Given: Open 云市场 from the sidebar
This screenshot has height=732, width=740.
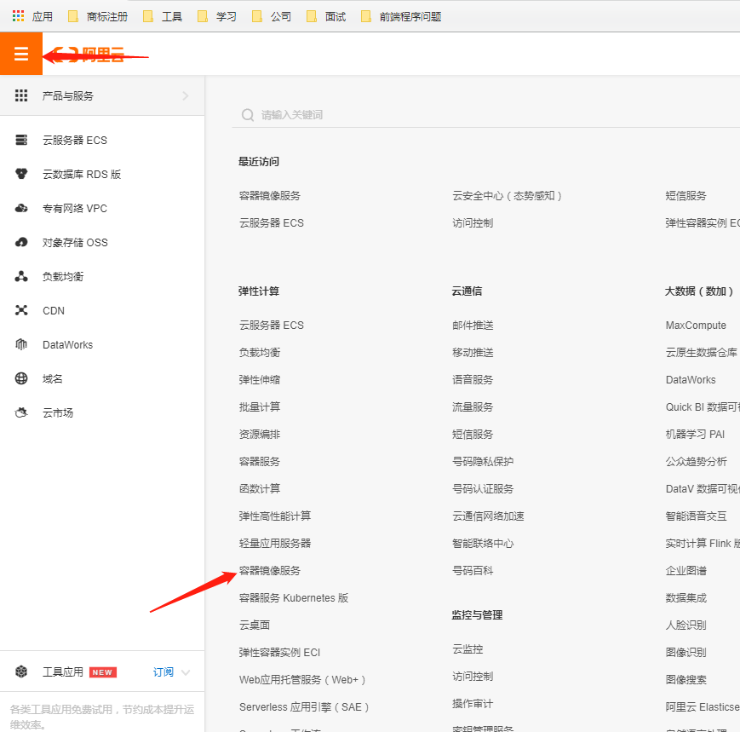Looking at the screenshot, I should click(58, 412).
